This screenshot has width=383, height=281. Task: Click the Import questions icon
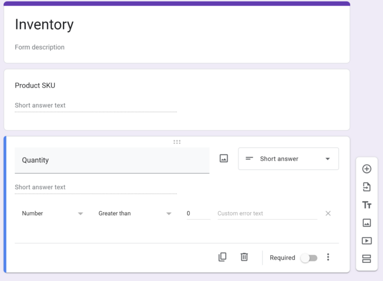[367, 187]
